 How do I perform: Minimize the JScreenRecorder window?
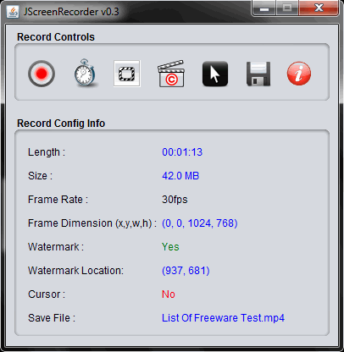(264, 8)
